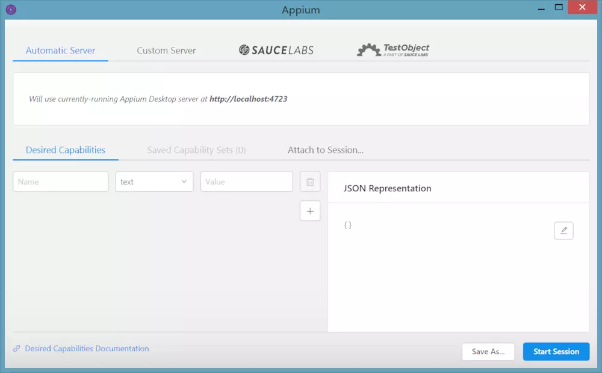
Task: Click the link chain icon beside documentation
Action: (x=16, y=348)
